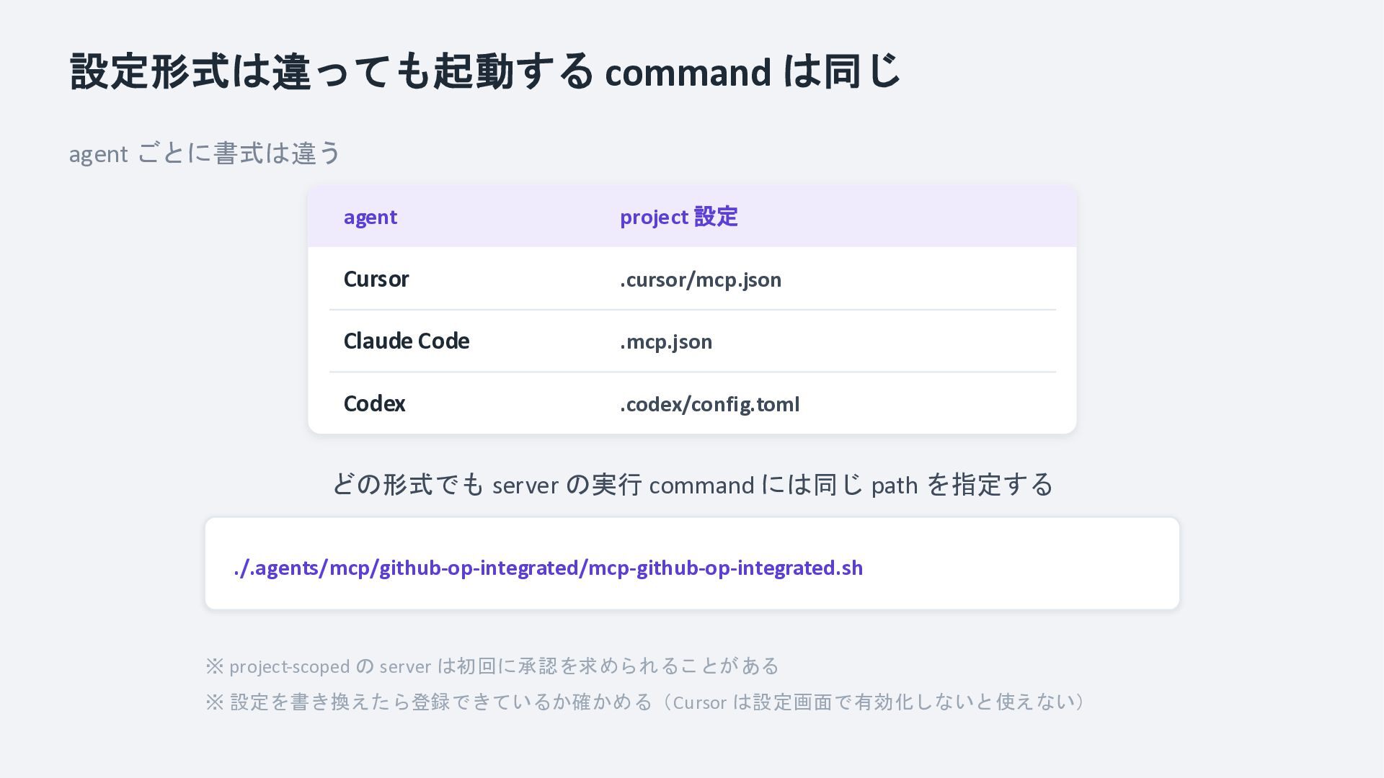The image size is (1384, 778).
Task: Click the mcp-github-op-integrated.sh path text
Action: coord(548,568)
